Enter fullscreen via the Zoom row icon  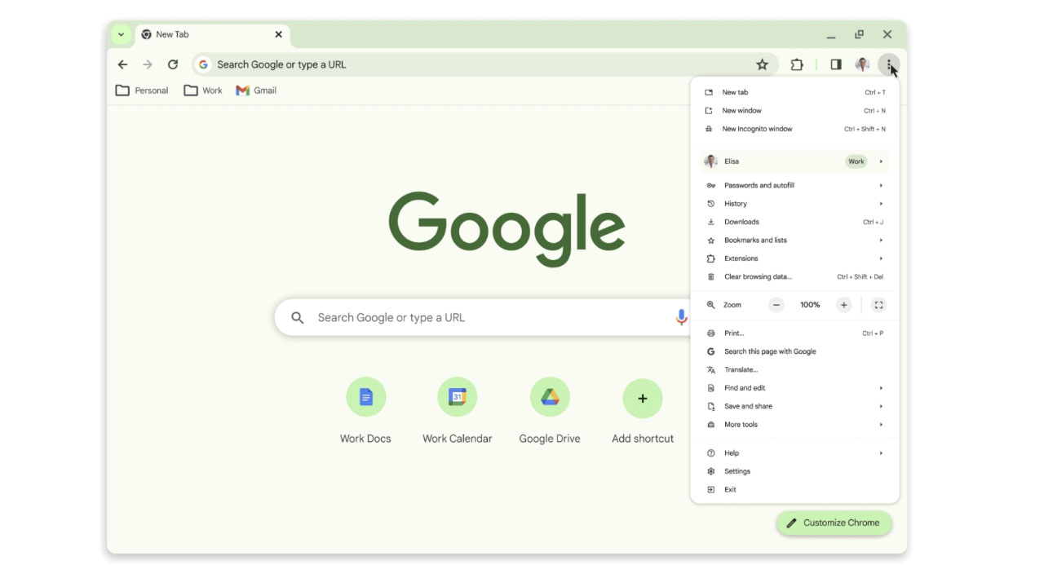click(878, 304)
